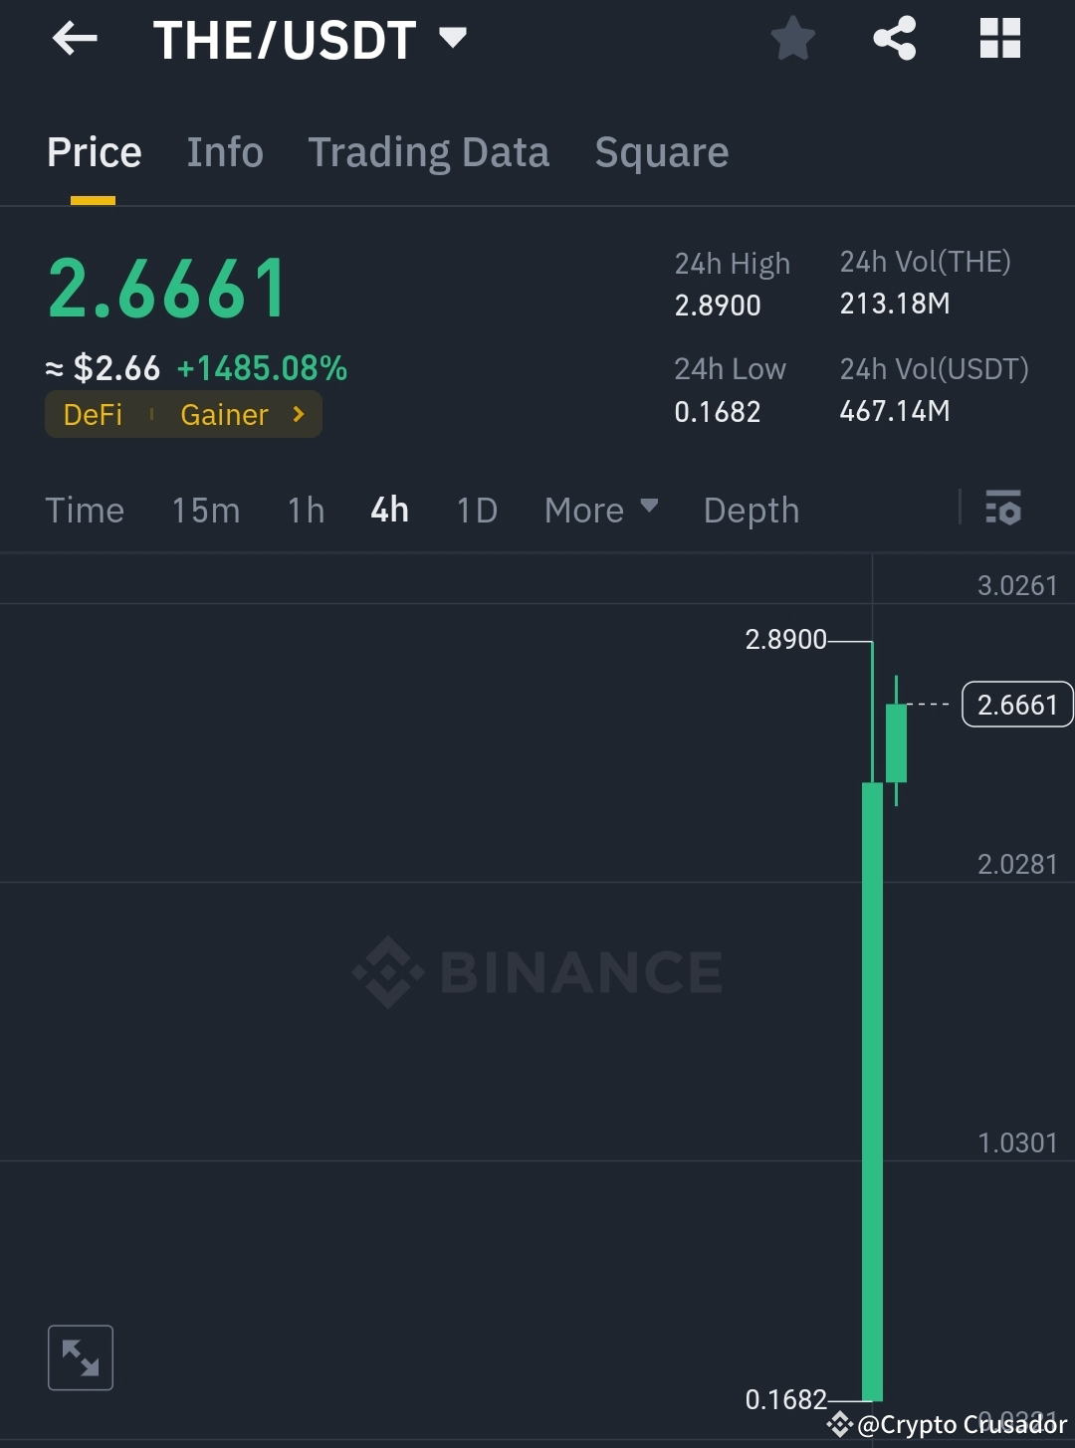Open the share options with share icon
Image resolution: width=1075 pixels, height=1448 pixels.
point(895,39)
